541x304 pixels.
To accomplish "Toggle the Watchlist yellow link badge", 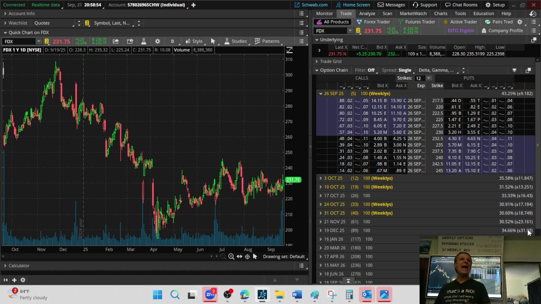I will pos(87,23).
